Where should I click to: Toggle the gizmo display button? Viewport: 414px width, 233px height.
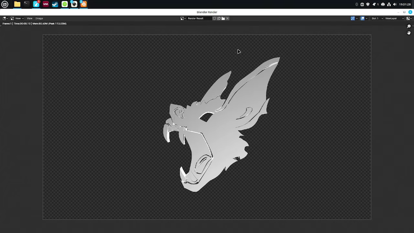tap(353, 18)
